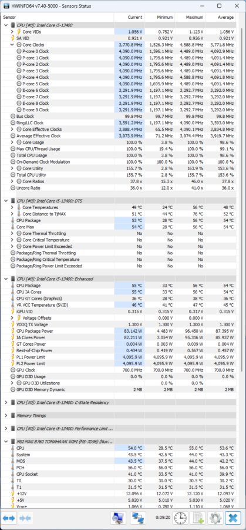Expand the Core VIDs entry
246x530 pixels.
pos(12,31)
